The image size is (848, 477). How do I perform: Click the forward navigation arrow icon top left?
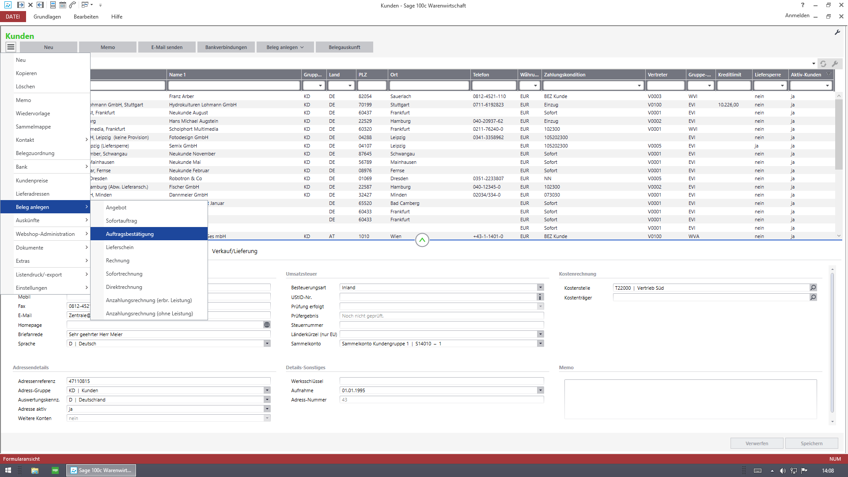click(21, 5)
